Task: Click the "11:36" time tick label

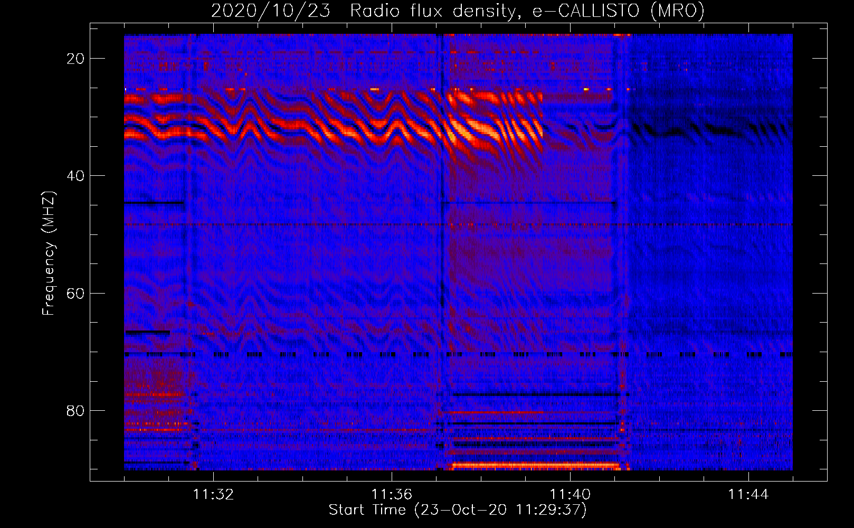Action: (x=392, y=495)
